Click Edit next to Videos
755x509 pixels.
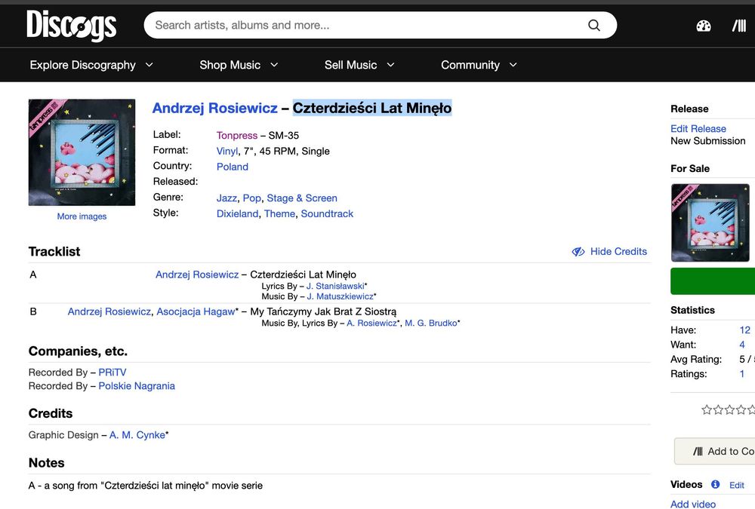click(737, 485)
